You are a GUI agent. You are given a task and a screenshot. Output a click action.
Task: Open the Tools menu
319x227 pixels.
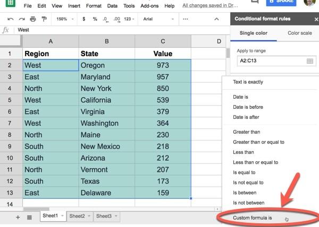tap(129, 6)
